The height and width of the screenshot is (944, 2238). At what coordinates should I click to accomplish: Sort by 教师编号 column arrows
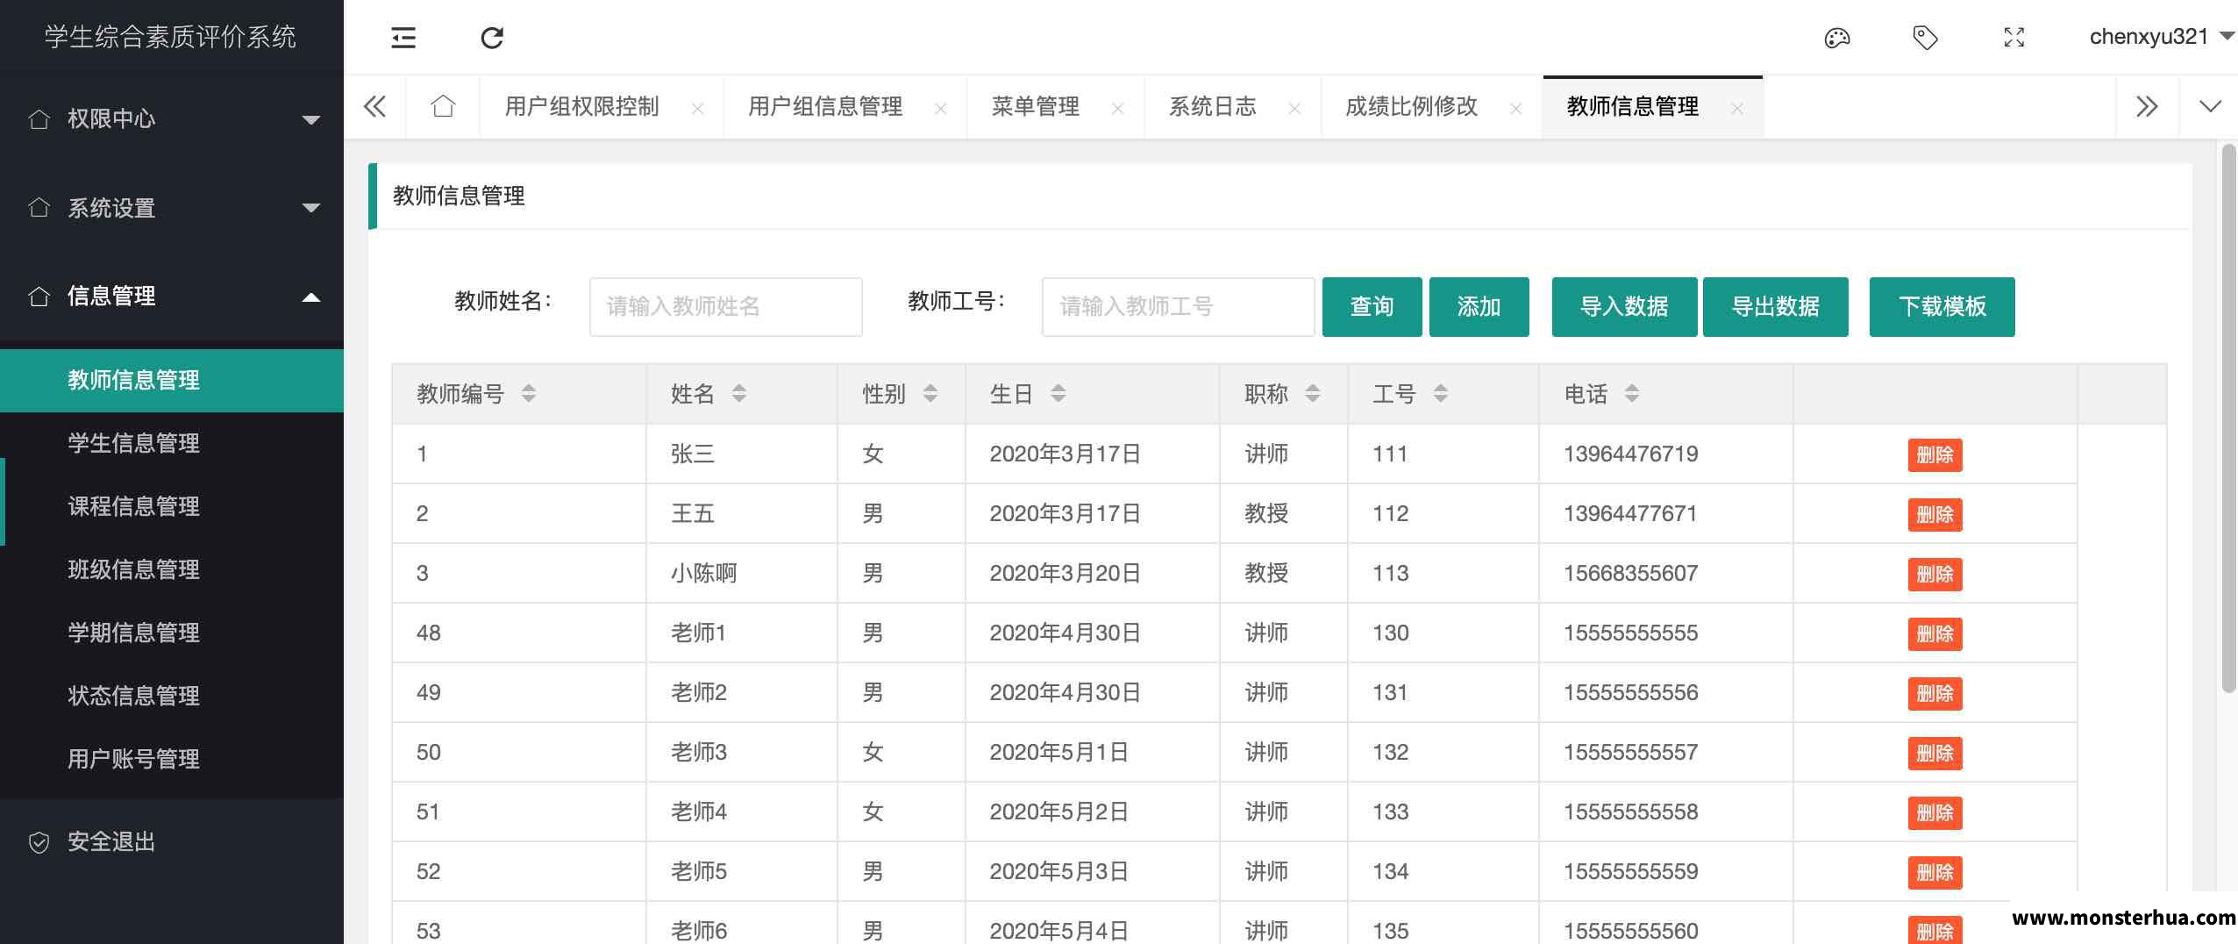528,393
